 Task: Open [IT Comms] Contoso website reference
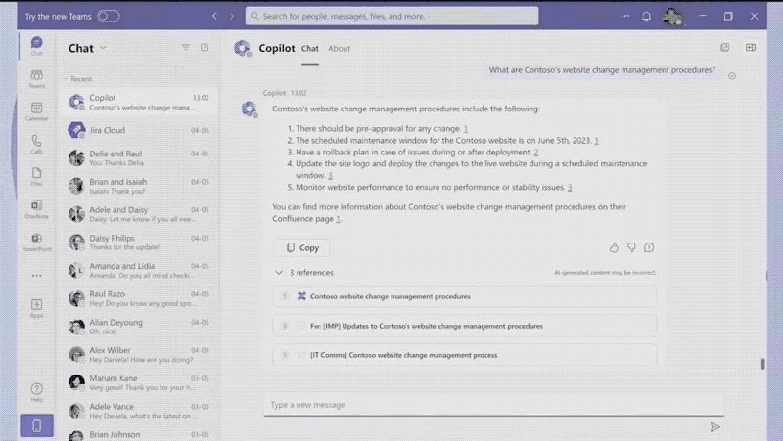(464, 355)
